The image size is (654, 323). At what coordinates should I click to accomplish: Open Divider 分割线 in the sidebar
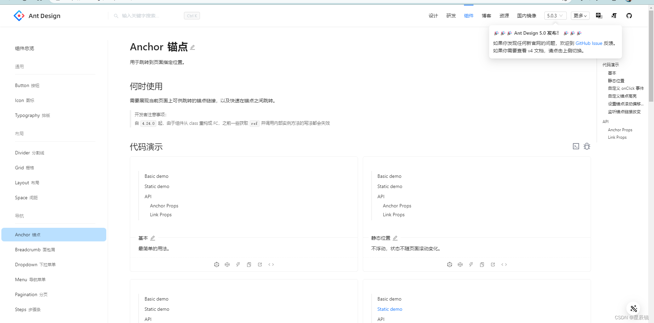(x=54, y=153)
